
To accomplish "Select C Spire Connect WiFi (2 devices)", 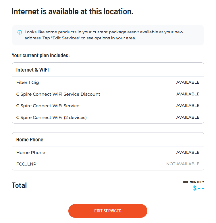I will 51,117.
